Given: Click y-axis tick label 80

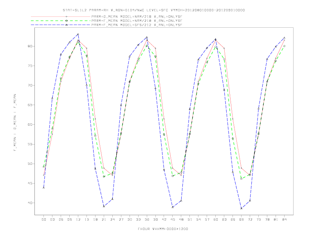Looking at the screenshot, I should (30, 46).
